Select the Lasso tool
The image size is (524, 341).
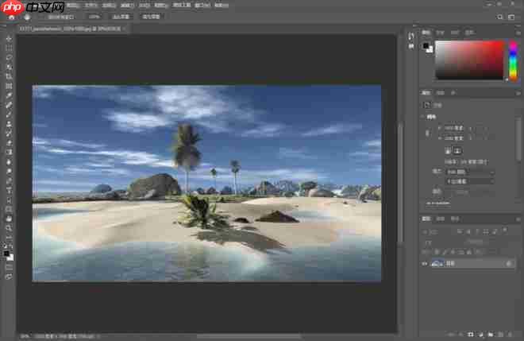pos(9,57)
